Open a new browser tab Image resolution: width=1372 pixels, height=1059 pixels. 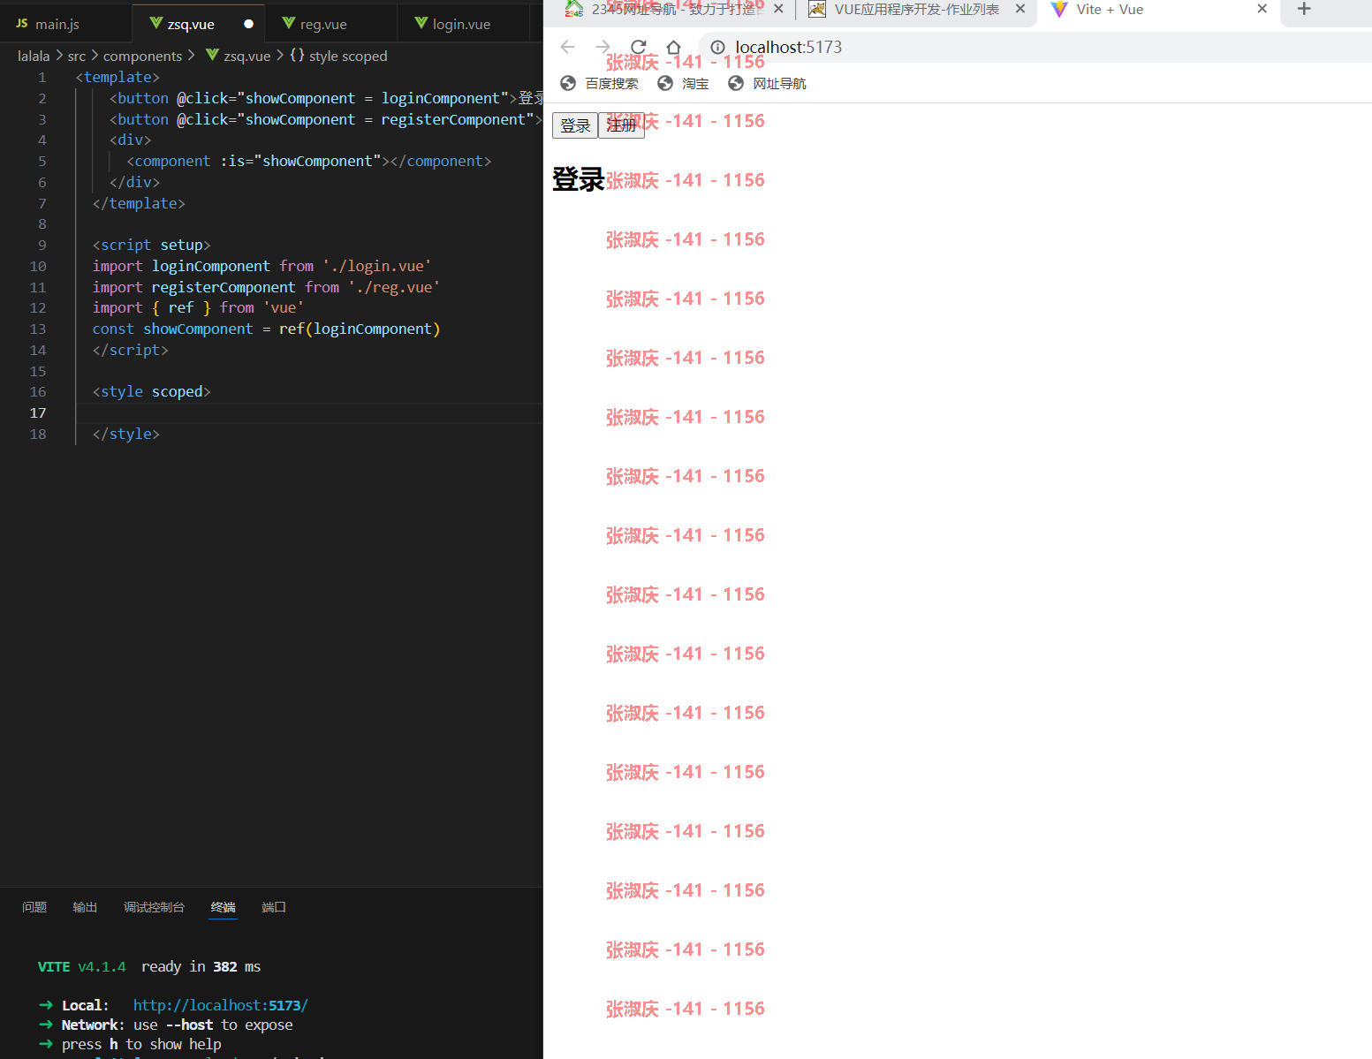pos(1304,9)
